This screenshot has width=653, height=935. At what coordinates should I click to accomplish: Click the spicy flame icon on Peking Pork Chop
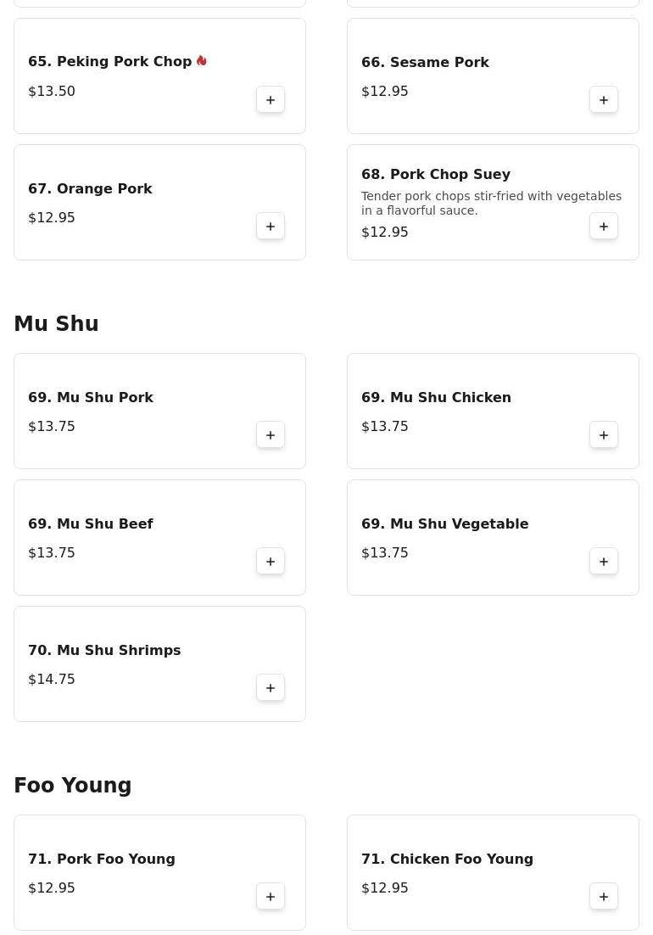pos(202,61)
